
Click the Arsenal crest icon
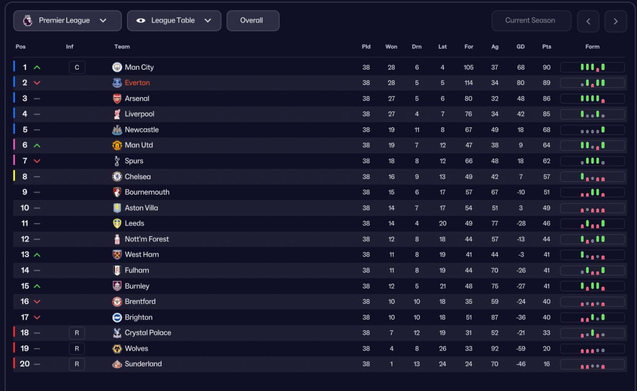pyautogui.click(x=117, y=98)
